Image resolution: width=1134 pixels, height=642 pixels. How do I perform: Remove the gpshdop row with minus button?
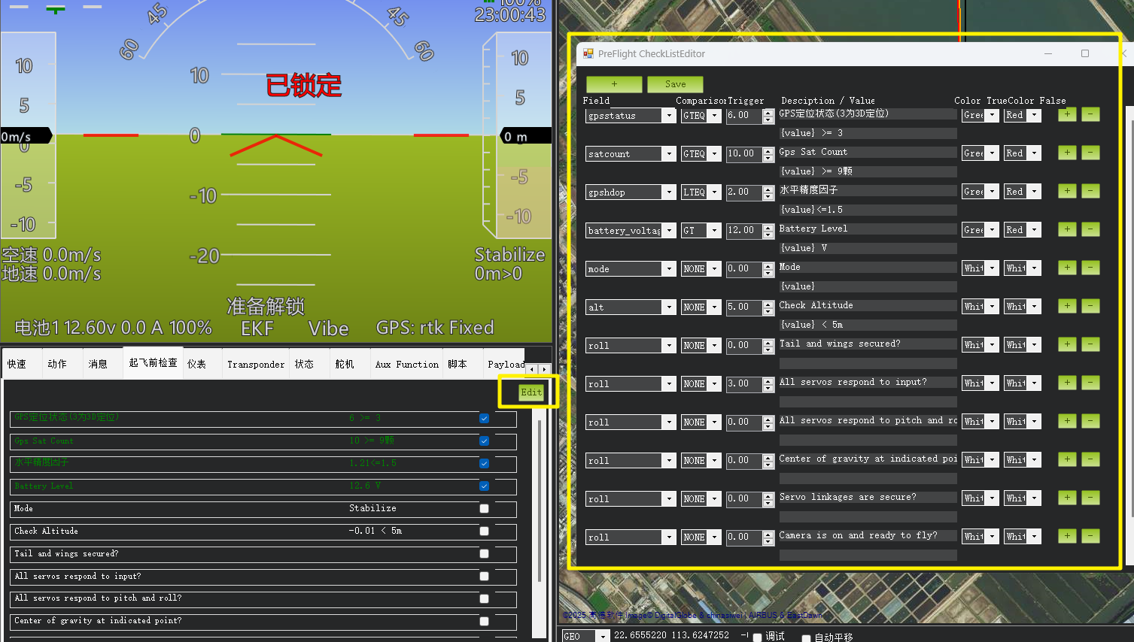coord(1090,191)
